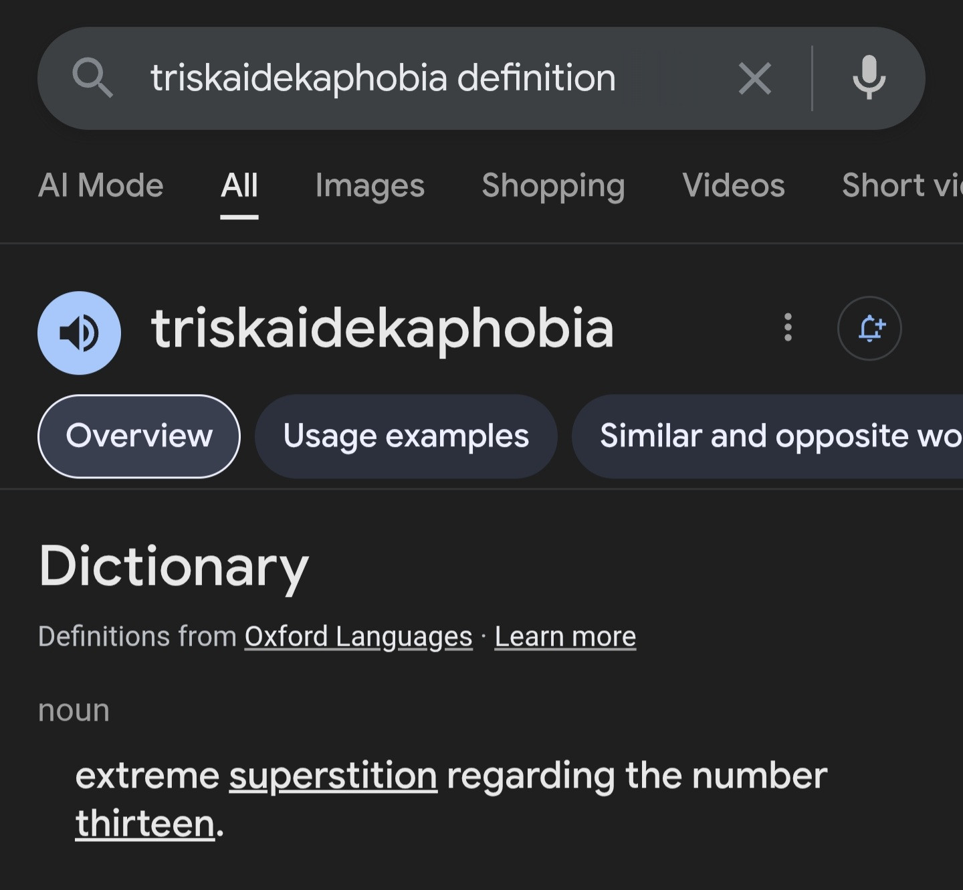Switch to AI Mode tab

101,185
